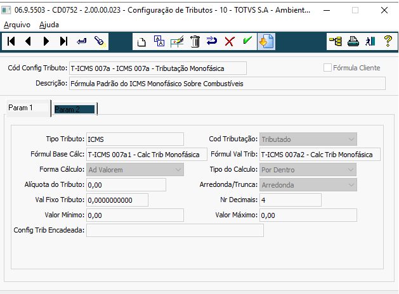The width and height of the screenshot is (399, 294).
Task: Open the Arquivo menu
Action: pos(17,25)
